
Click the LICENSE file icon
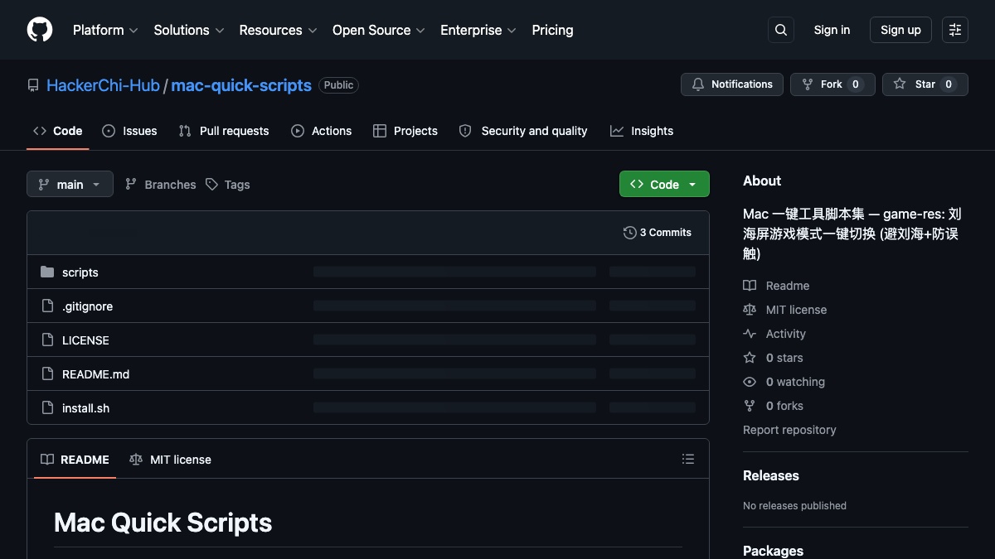coord(47,340)
